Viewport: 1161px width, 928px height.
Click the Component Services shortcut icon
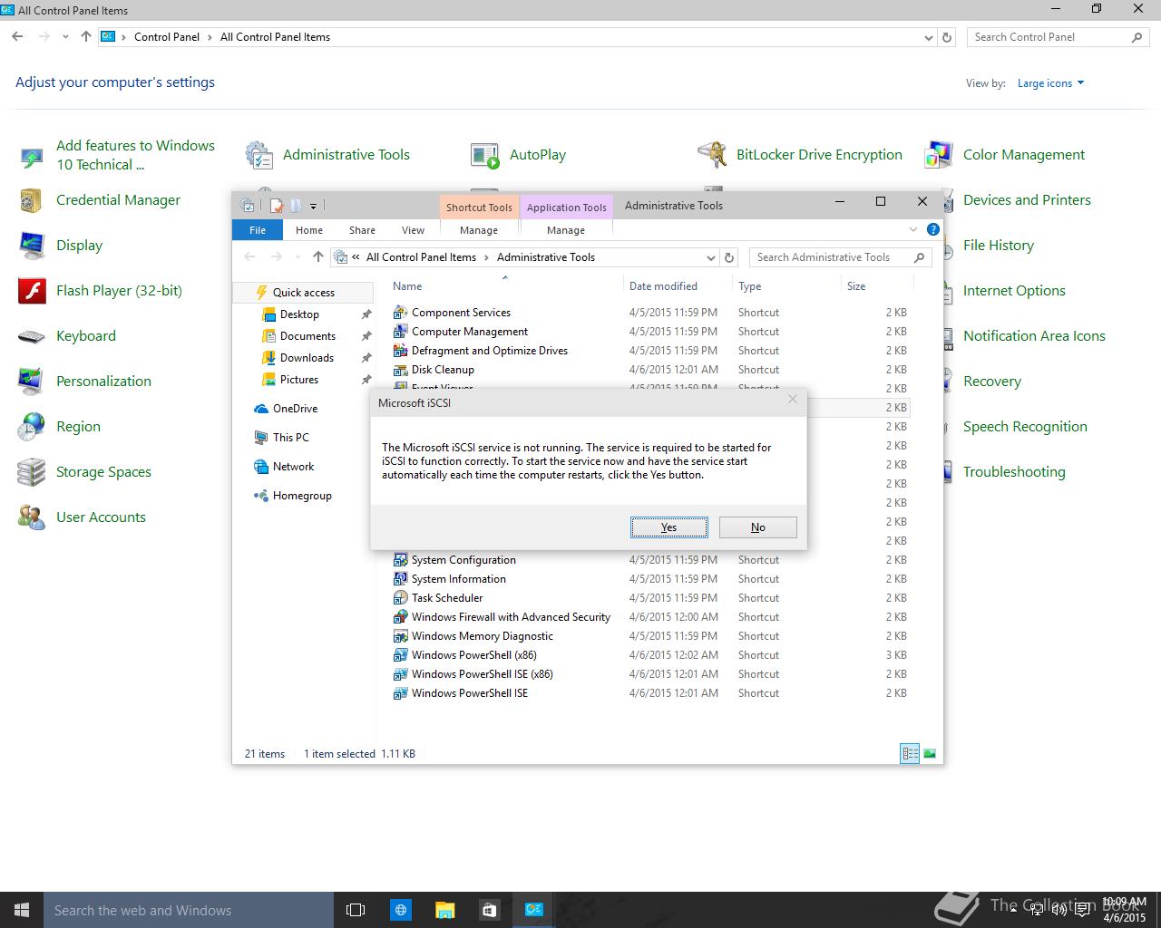coord(400,313)
